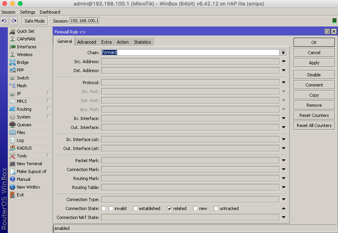Open the System menu icon

point(12,117)
